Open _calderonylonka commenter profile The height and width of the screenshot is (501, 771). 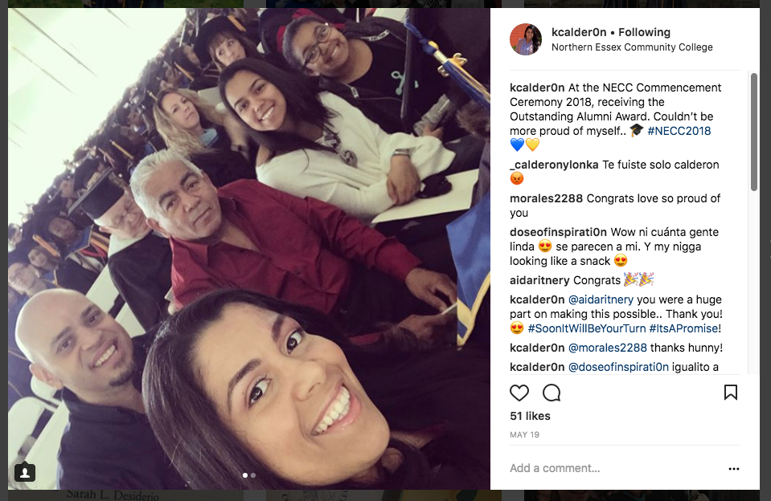pos(554,165)
